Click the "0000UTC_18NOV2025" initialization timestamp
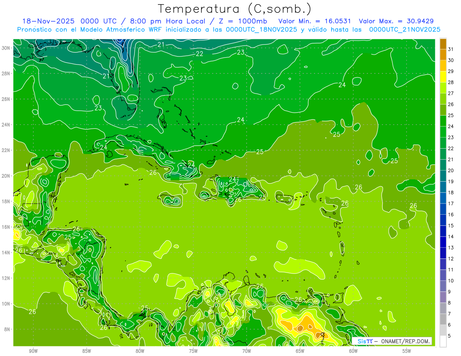 click(x=261, y=30)
